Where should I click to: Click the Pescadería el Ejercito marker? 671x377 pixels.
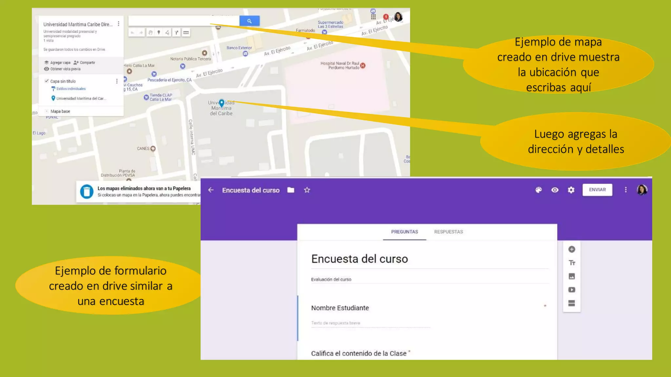[x=154, y=74]
